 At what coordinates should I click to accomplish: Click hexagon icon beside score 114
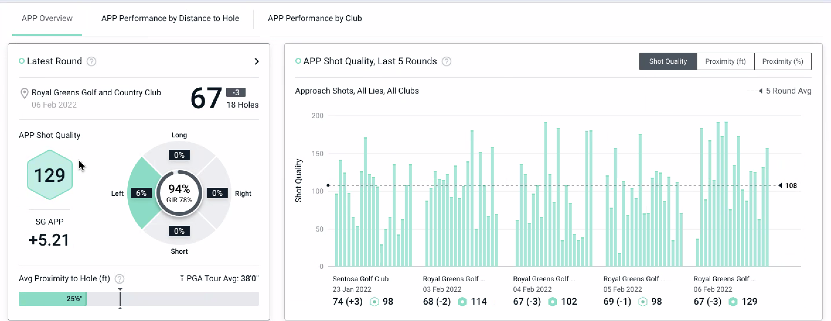point(462,302)
